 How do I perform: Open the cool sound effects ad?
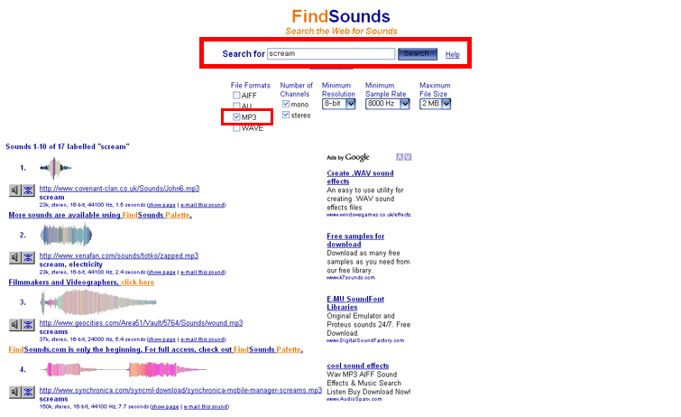[358, 366]
